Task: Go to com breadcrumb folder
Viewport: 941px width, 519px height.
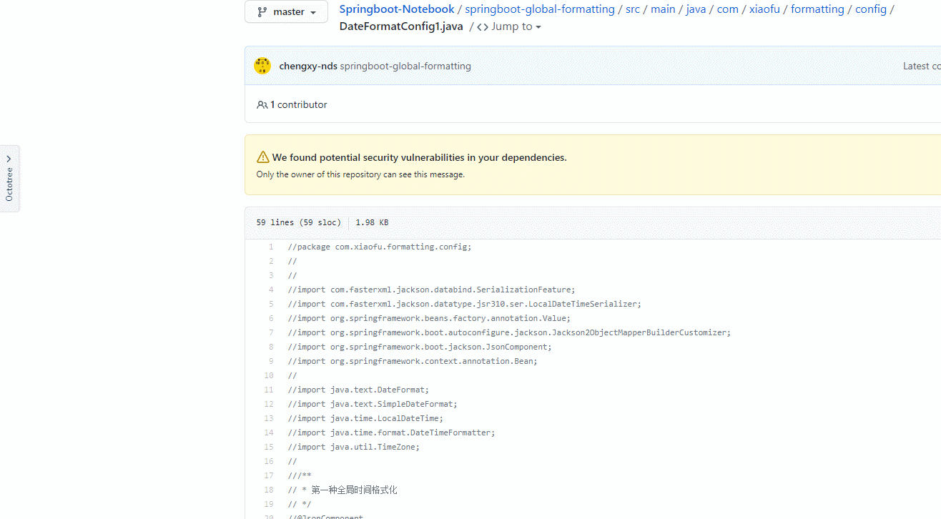Action: 728,9
